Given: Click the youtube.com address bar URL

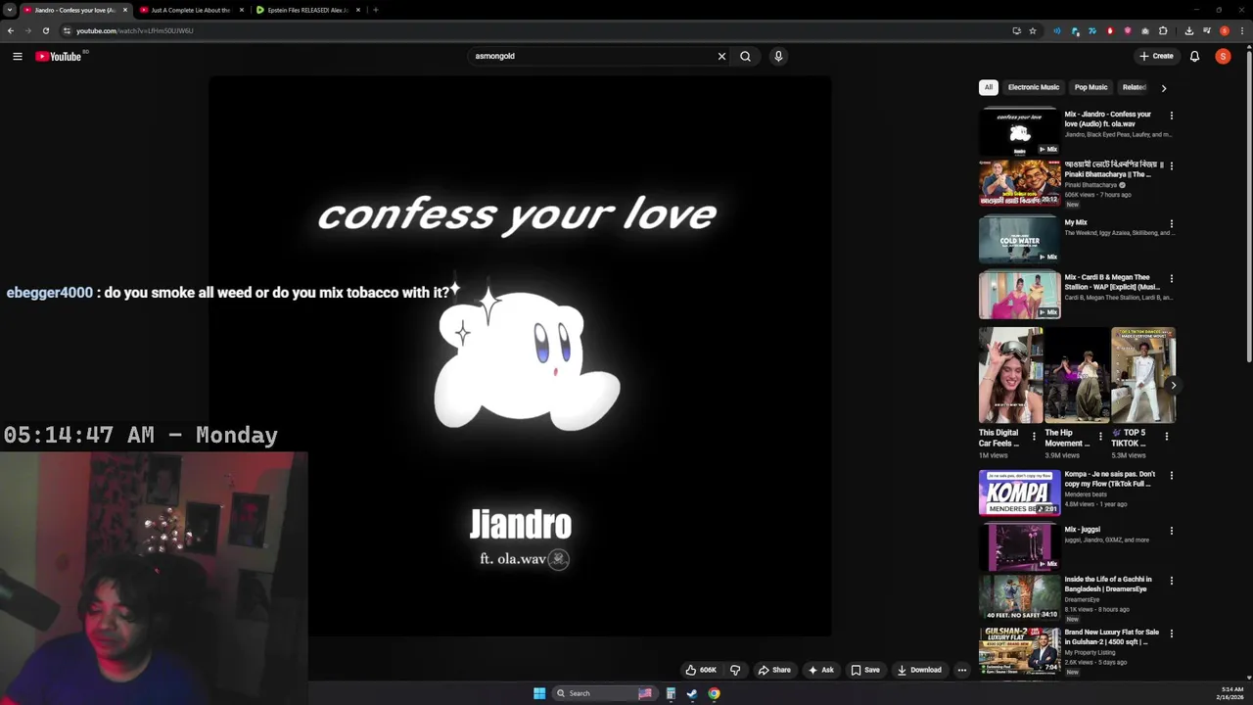Looking at the screenshot, I should tap(135, 30).
